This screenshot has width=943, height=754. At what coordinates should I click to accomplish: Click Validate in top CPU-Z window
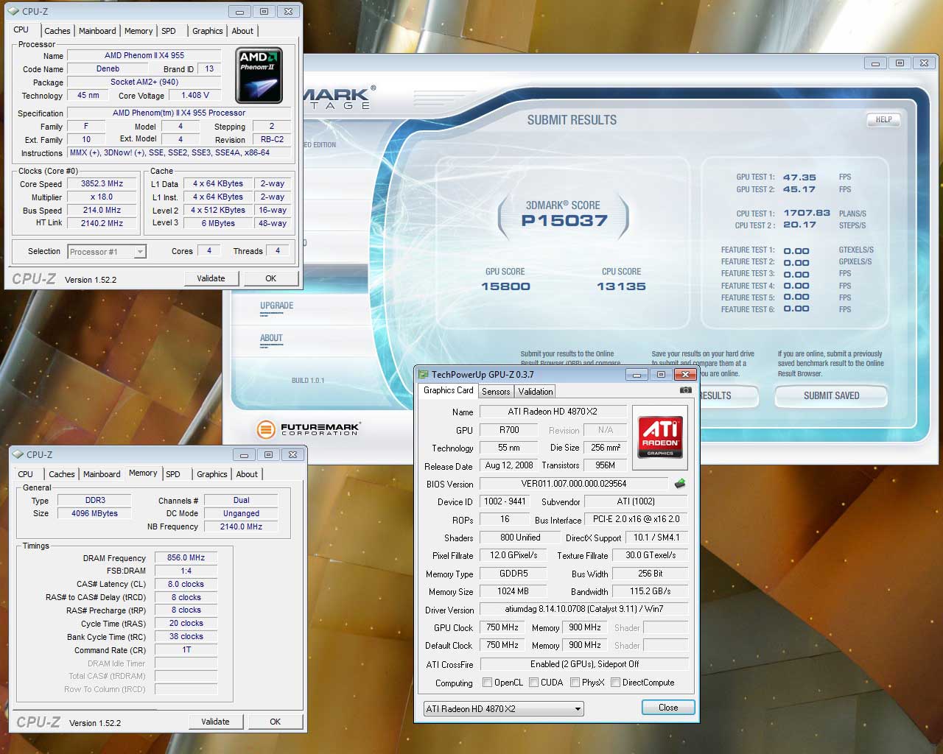point(211,278)
